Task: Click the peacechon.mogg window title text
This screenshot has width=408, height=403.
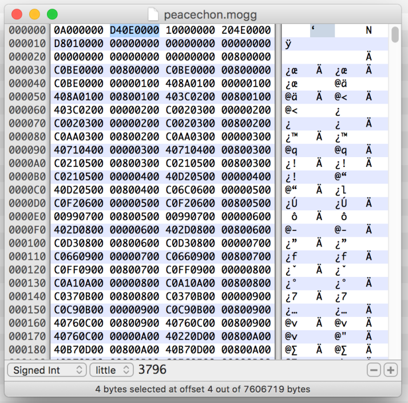Action: click(210, 14)
